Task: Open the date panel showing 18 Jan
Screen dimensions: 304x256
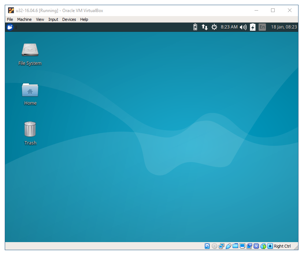Action: click(x=284, y=27)
